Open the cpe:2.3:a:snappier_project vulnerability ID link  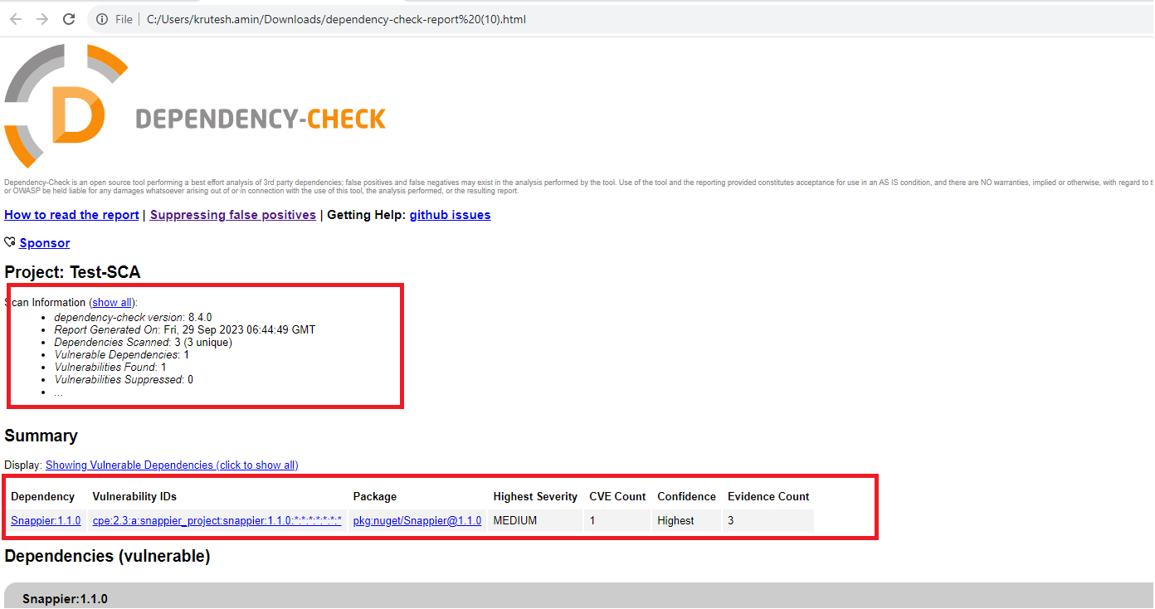click(x=217, y=521)
